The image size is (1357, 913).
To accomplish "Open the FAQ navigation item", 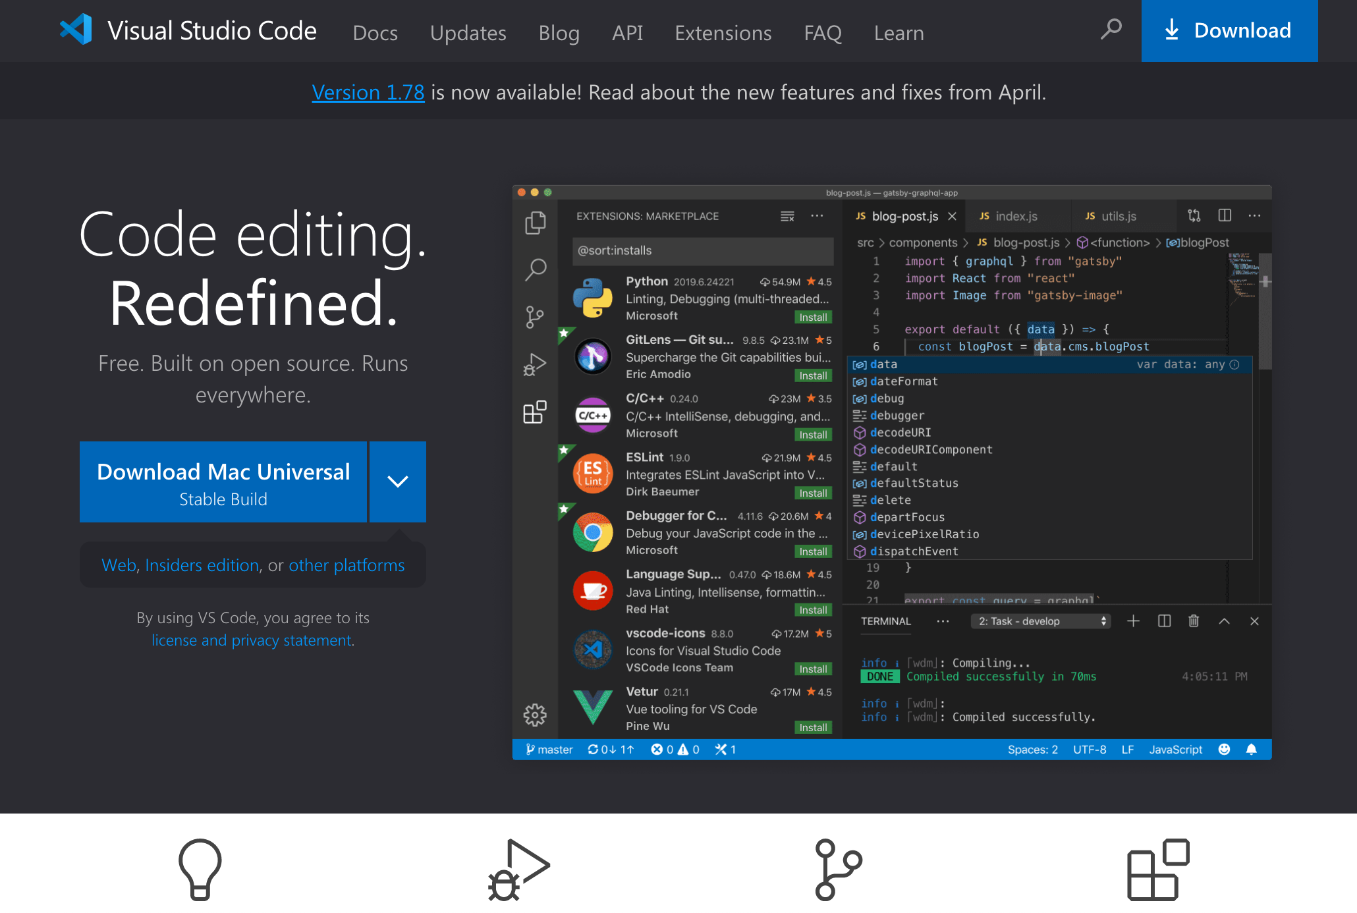I will pos(823,33).
